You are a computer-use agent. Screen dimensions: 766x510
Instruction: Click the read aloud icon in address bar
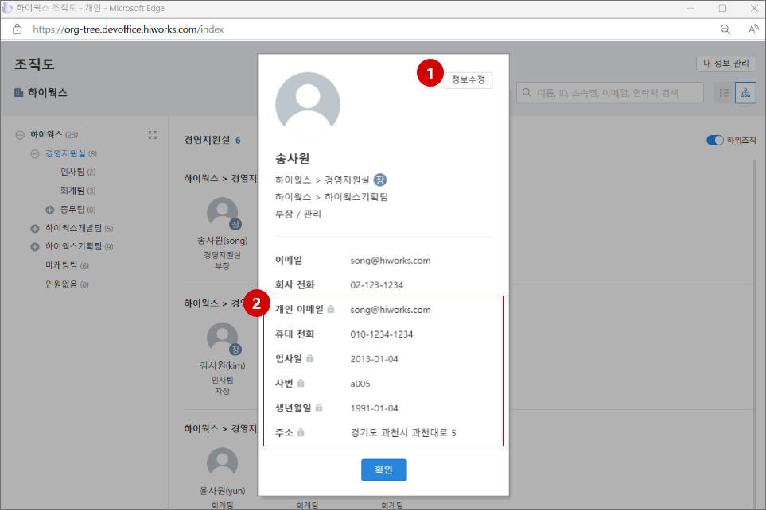click(x=752, y=29)
